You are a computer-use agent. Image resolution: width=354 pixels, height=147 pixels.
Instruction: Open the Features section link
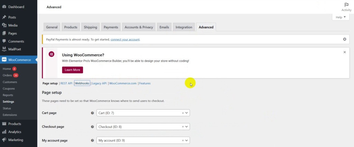(x=145, y=83)
